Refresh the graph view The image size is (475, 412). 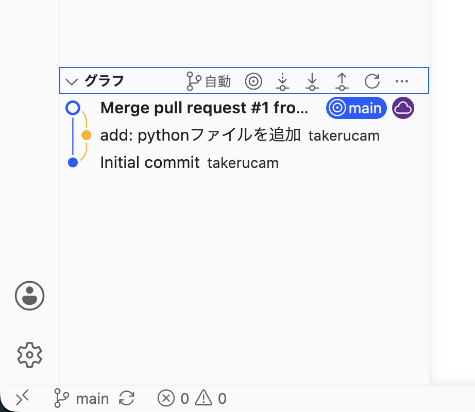(372, 81)
